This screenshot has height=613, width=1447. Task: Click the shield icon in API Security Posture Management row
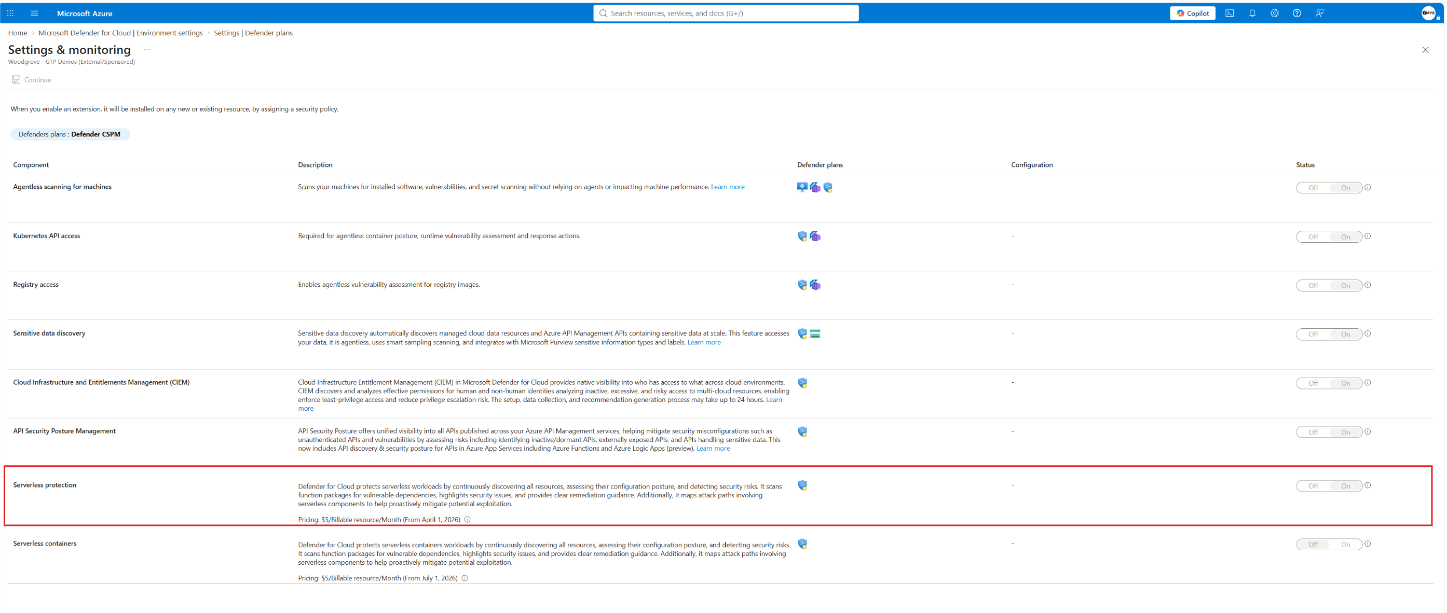pos(802,431)
